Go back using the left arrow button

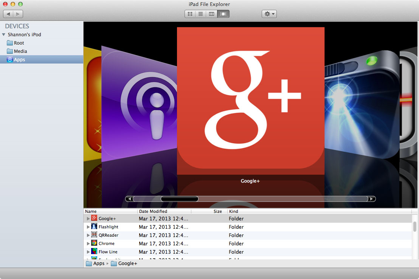8,14
